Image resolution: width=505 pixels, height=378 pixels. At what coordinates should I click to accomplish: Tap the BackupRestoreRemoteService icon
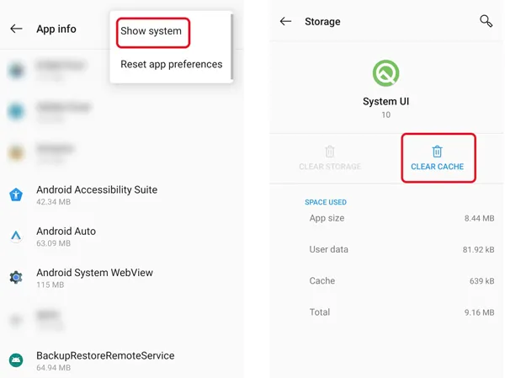(16, 360)
